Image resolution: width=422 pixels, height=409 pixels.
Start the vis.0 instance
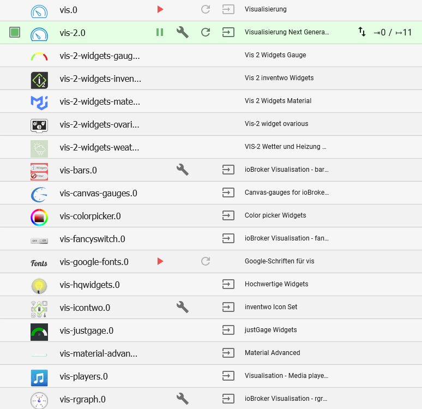click(x=160, y=9)
